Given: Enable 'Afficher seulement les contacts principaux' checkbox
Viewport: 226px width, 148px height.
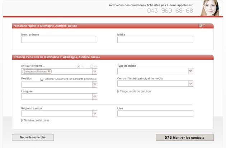Looking at the screenshot, I should point(42,79).
